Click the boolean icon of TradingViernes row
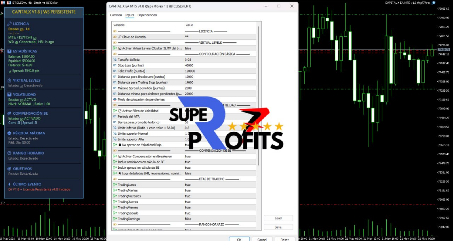 tap(115, 207)
